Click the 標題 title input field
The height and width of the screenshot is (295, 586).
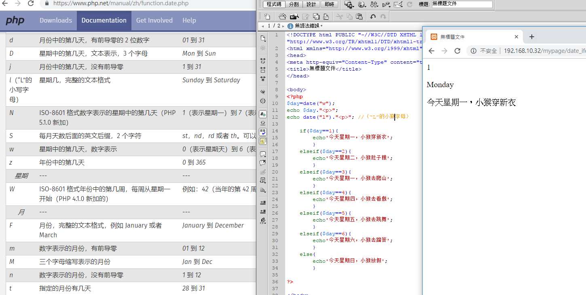click(x=462, y=4)
